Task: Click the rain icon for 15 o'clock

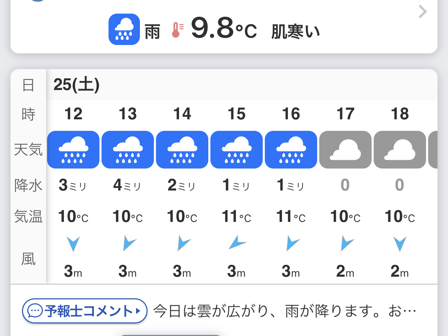Action: pos(237,150)
